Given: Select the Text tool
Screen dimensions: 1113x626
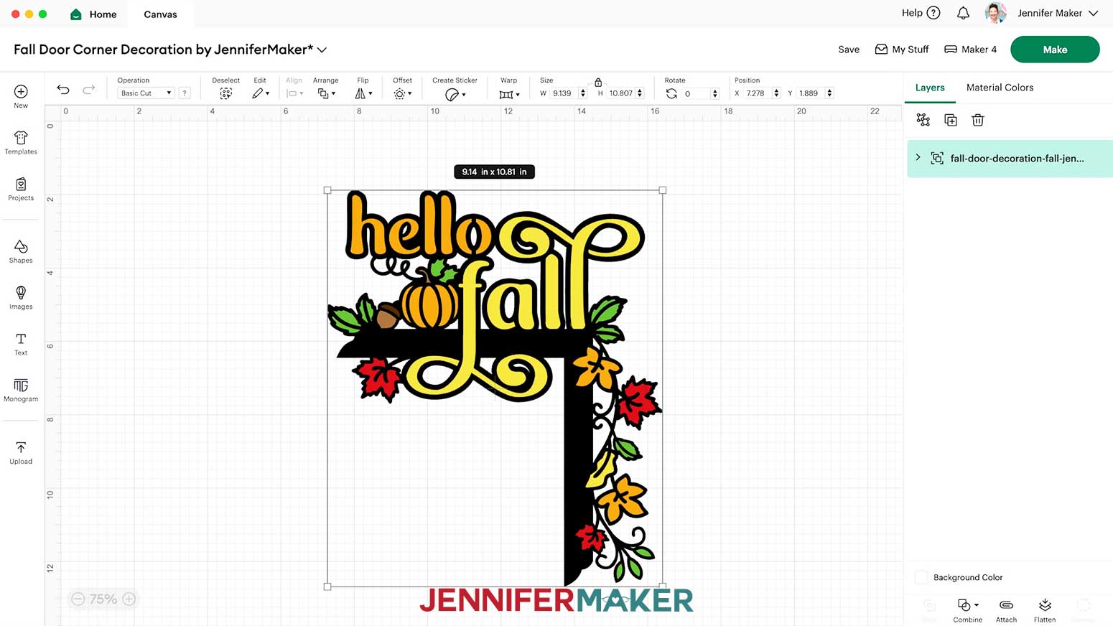Looking at the screenshot, I should tap(21, 344).
